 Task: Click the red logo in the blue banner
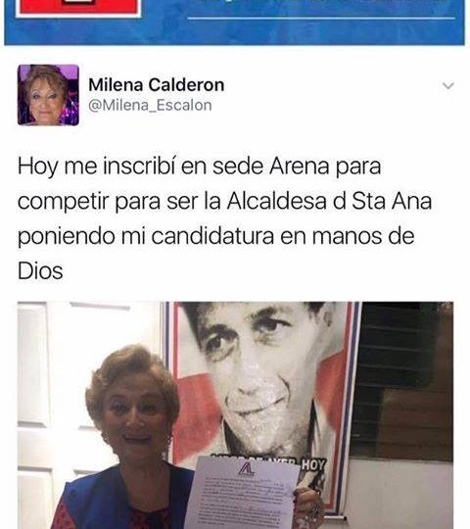(x=78, y=8)
